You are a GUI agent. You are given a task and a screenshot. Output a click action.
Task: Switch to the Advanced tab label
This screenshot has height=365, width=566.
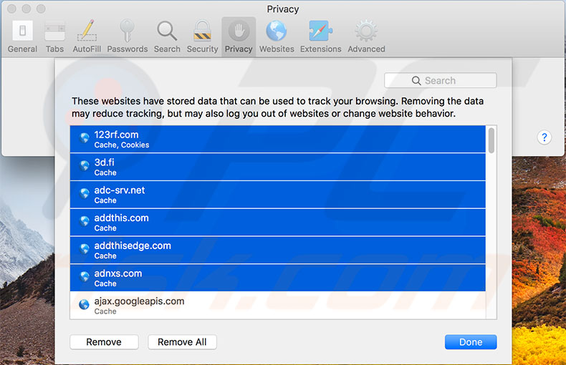point(366,49)
